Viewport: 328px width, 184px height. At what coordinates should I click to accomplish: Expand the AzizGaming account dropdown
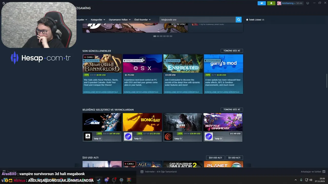click(x=289, y=3)
